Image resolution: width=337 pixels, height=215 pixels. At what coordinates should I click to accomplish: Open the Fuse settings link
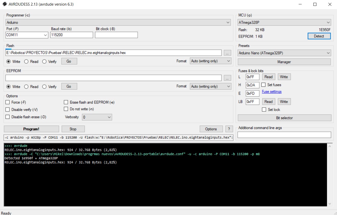pos(271,92)
